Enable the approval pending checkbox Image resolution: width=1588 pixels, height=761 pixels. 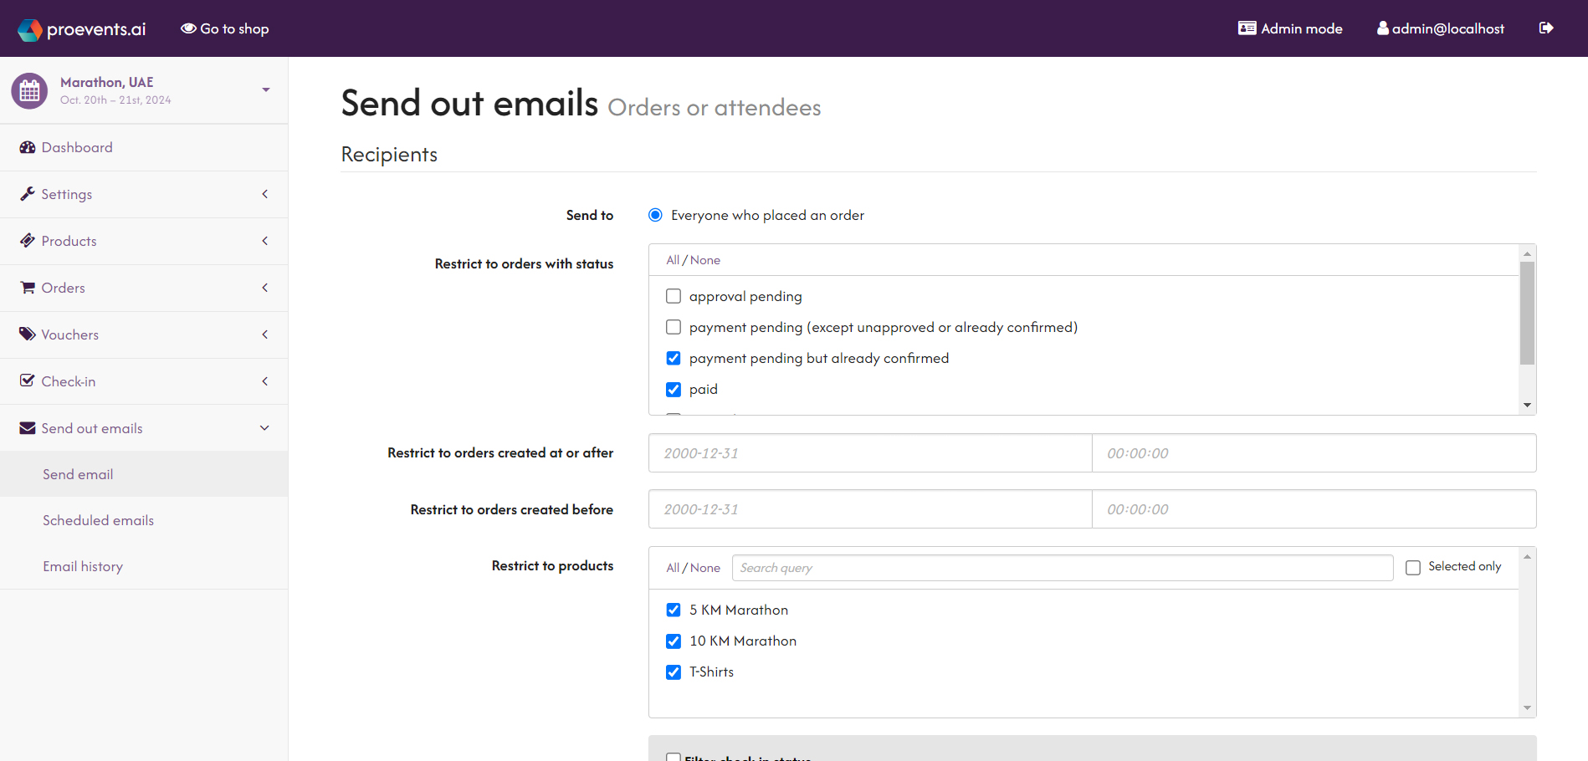pyautogui.click(x=674, y=296)
